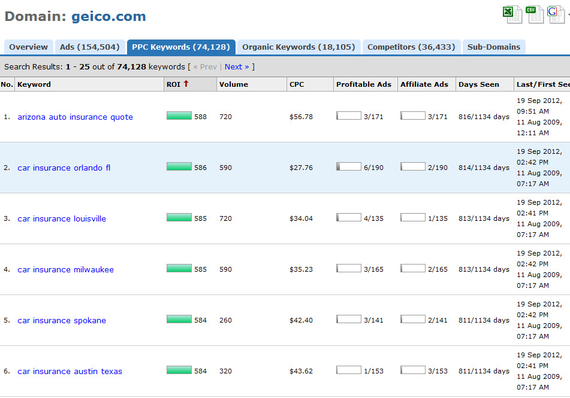Image resolution: width=570 pixels, height=398 pixels.
Task: Open the Overview tab
Action: click(28, 47)
